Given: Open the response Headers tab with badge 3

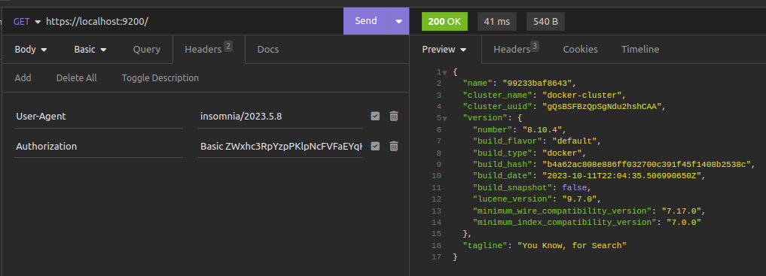Looking at the screenshot, I should (516, 49).
